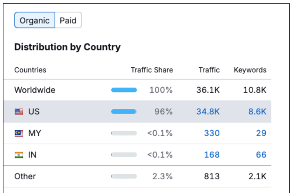Image resolution: width=292 pixels, height=196 pixels.
Task: Open the MY traffic value 330
Action: tap(212, 133)
